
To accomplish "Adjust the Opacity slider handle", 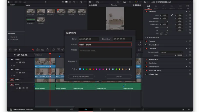I will click(x=175, y=55).
